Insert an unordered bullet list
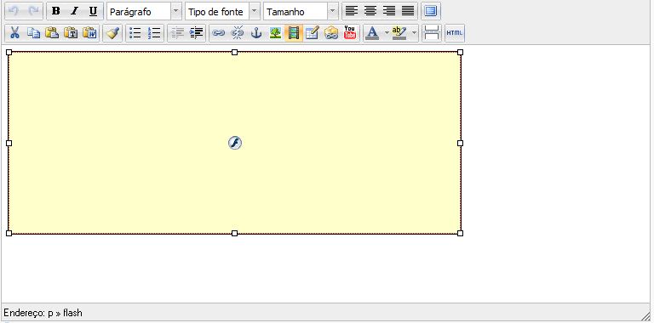Screen dimensions: 654x323 pos(135,33)
